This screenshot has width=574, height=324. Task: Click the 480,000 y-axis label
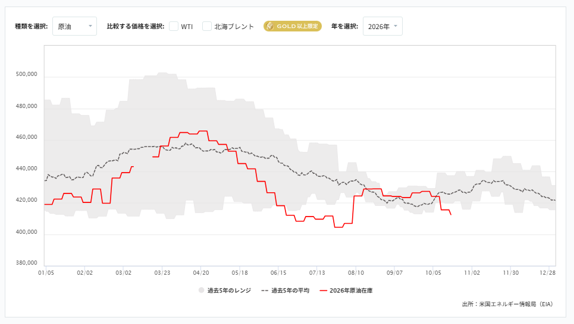pyautogui.click(x=26, y=106)
